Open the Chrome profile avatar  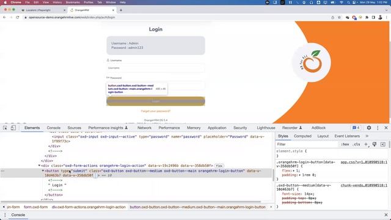coord(380,18)
